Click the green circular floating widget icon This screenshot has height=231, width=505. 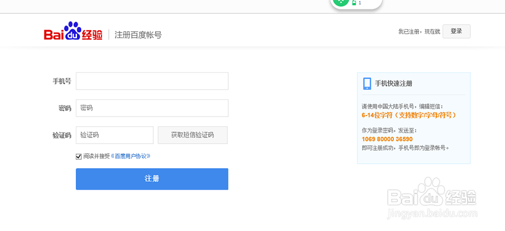click(341, 2)
